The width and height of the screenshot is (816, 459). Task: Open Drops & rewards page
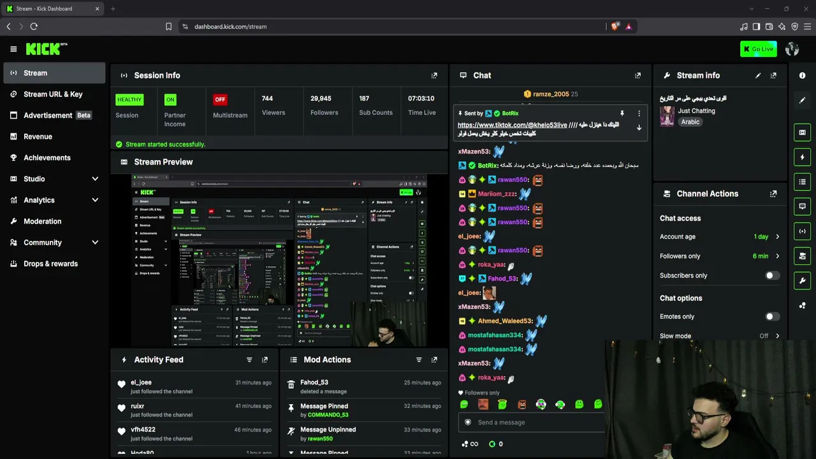[x=54, y=264]
